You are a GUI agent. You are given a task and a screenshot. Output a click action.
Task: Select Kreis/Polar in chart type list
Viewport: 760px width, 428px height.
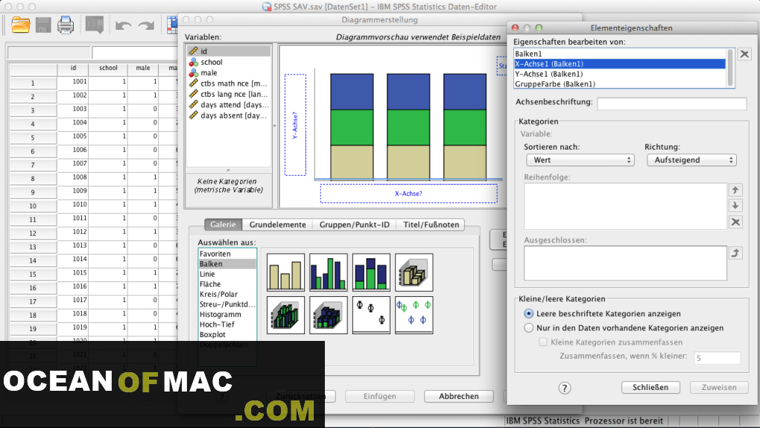point(227,294)
